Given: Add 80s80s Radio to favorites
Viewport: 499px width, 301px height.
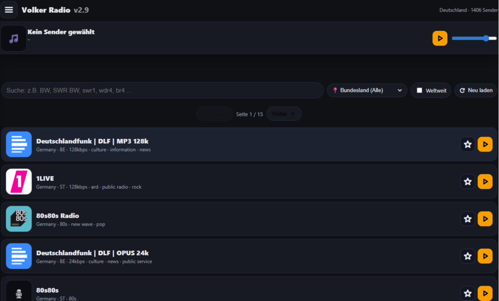Looking at the screenshot, I should click(x=468, y=219).
